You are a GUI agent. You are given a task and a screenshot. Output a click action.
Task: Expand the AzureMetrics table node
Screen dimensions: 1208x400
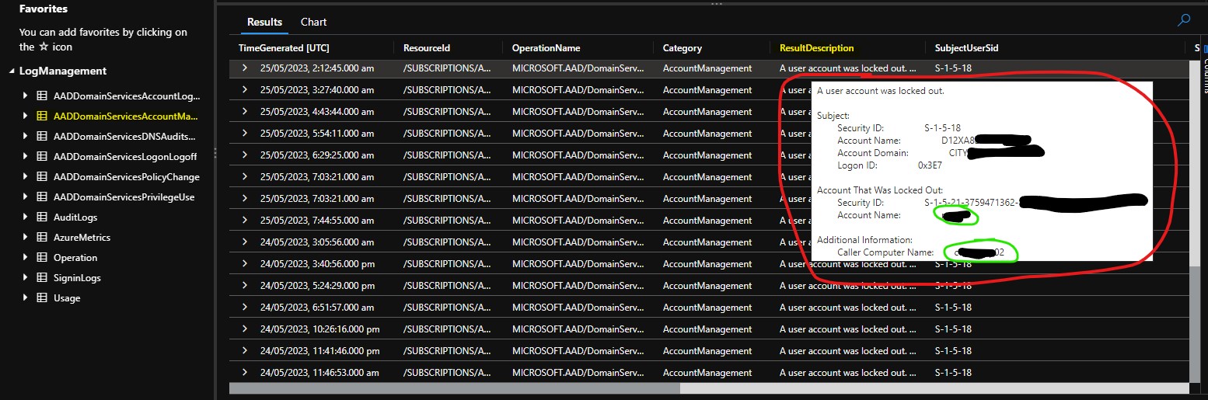point(26,237)
